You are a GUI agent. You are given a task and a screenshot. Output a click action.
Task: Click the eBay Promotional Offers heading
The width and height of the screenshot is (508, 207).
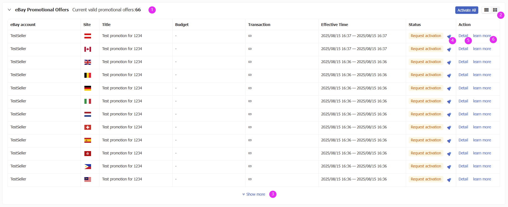(42, 10)
